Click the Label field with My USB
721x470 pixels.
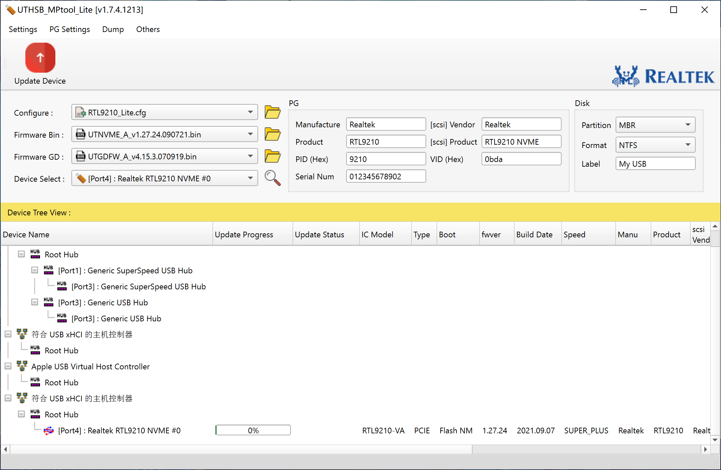pos(655,164)
